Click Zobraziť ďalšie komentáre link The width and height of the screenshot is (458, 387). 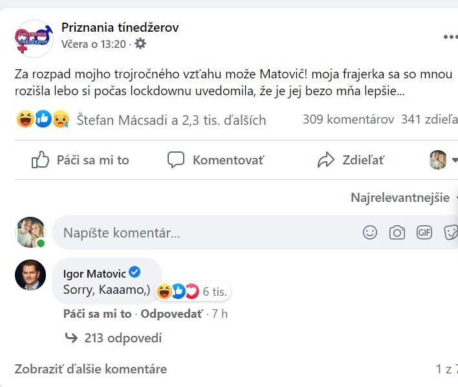(x=91, y=370)
